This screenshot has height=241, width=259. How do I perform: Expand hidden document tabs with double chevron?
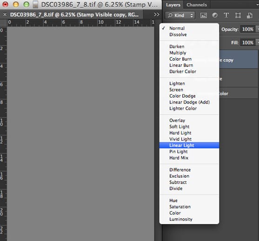156,14
